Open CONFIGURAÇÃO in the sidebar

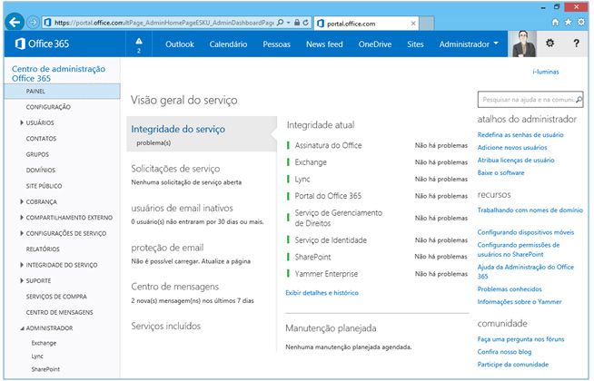(48, 107)
